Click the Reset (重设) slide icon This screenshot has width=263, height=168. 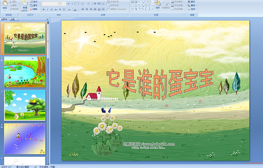[x=31, y=5]
